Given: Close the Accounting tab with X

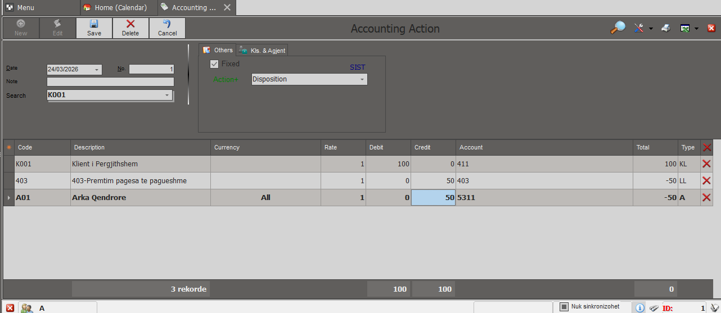Looking at the screenshot, I should [x=227, y=8].
